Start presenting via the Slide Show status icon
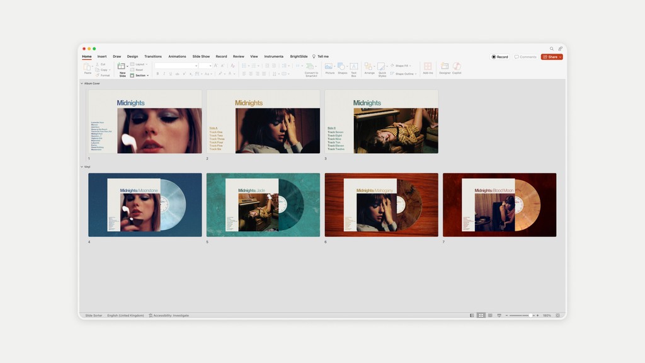 pos(499,315)
